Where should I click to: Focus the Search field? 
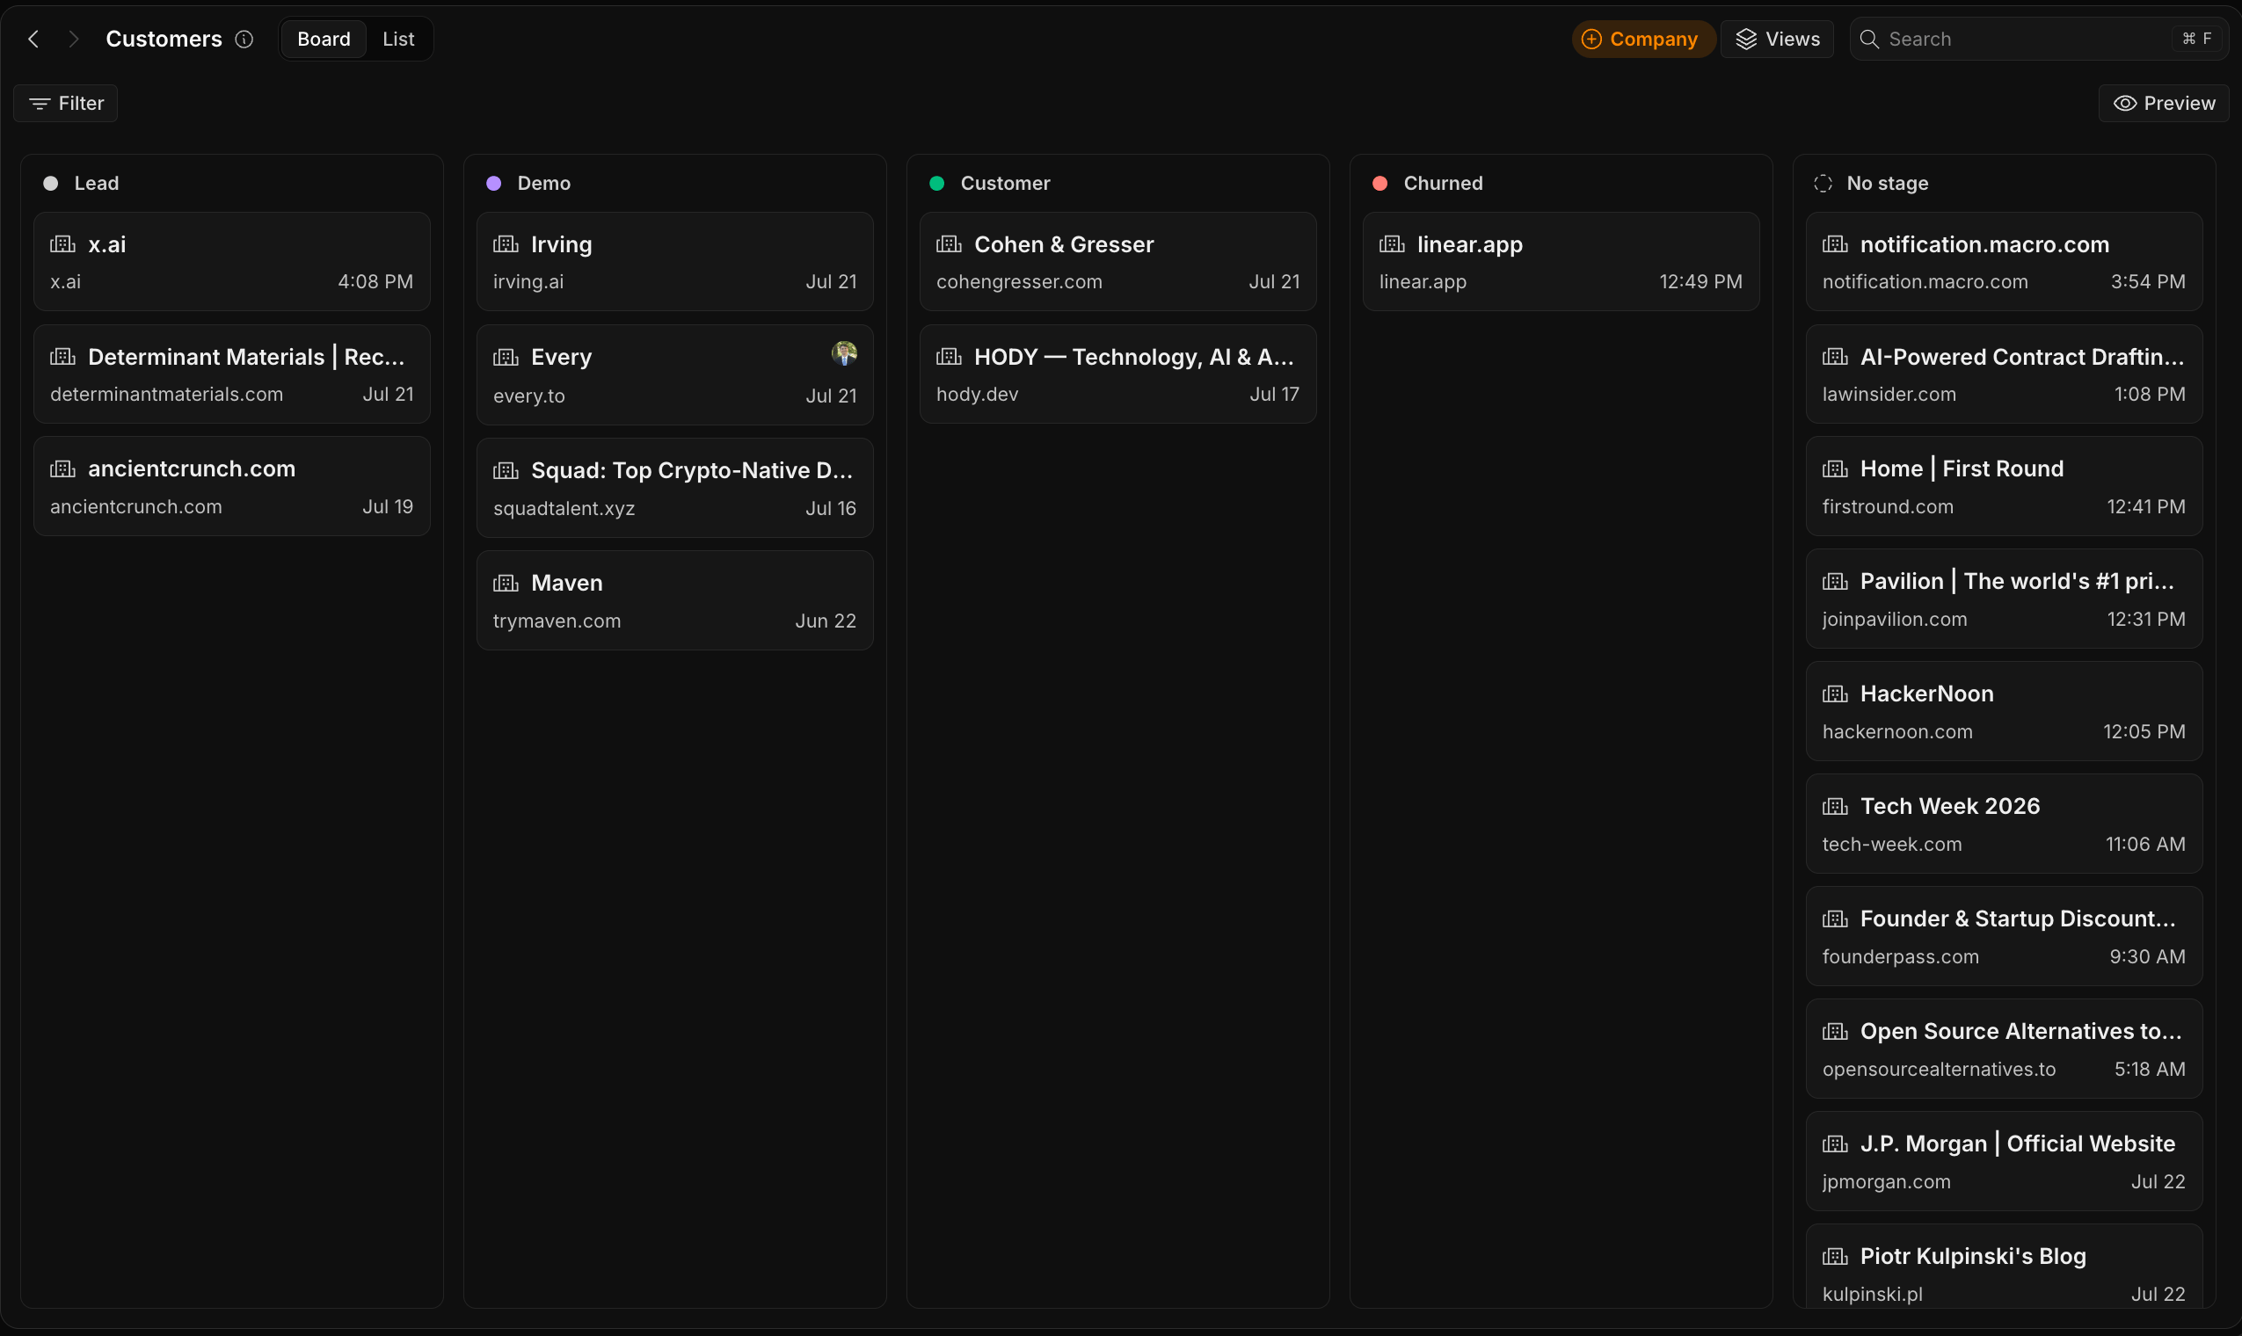2038,39
